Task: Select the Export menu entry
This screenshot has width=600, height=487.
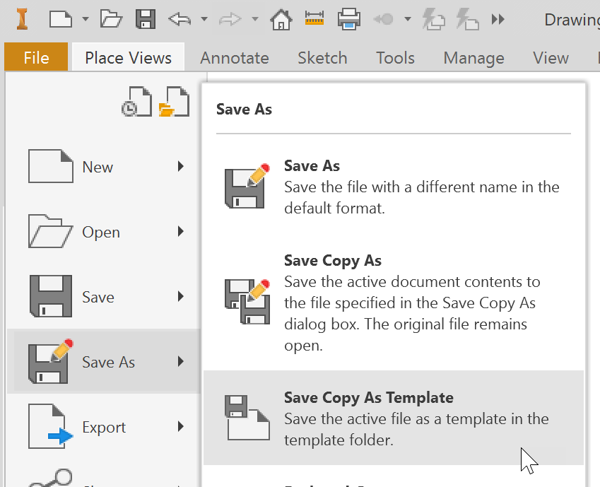Action: [104, 427]
